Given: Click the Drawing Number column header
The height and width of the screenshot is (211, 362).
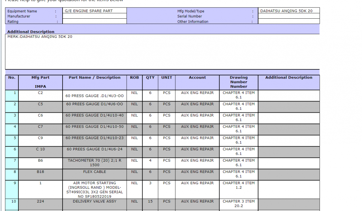Looking at the screenshot, I should 239,82.
